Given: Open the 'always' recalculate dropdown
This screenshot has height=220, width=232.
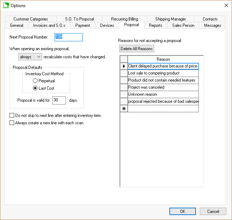Looking at the screenshot, I should pos(30,57).
